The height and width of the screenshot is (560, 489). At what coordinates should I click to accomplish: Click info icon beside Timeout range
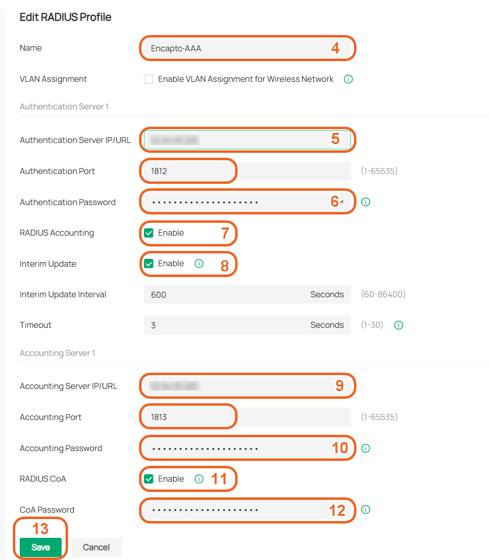coord(399,325)
